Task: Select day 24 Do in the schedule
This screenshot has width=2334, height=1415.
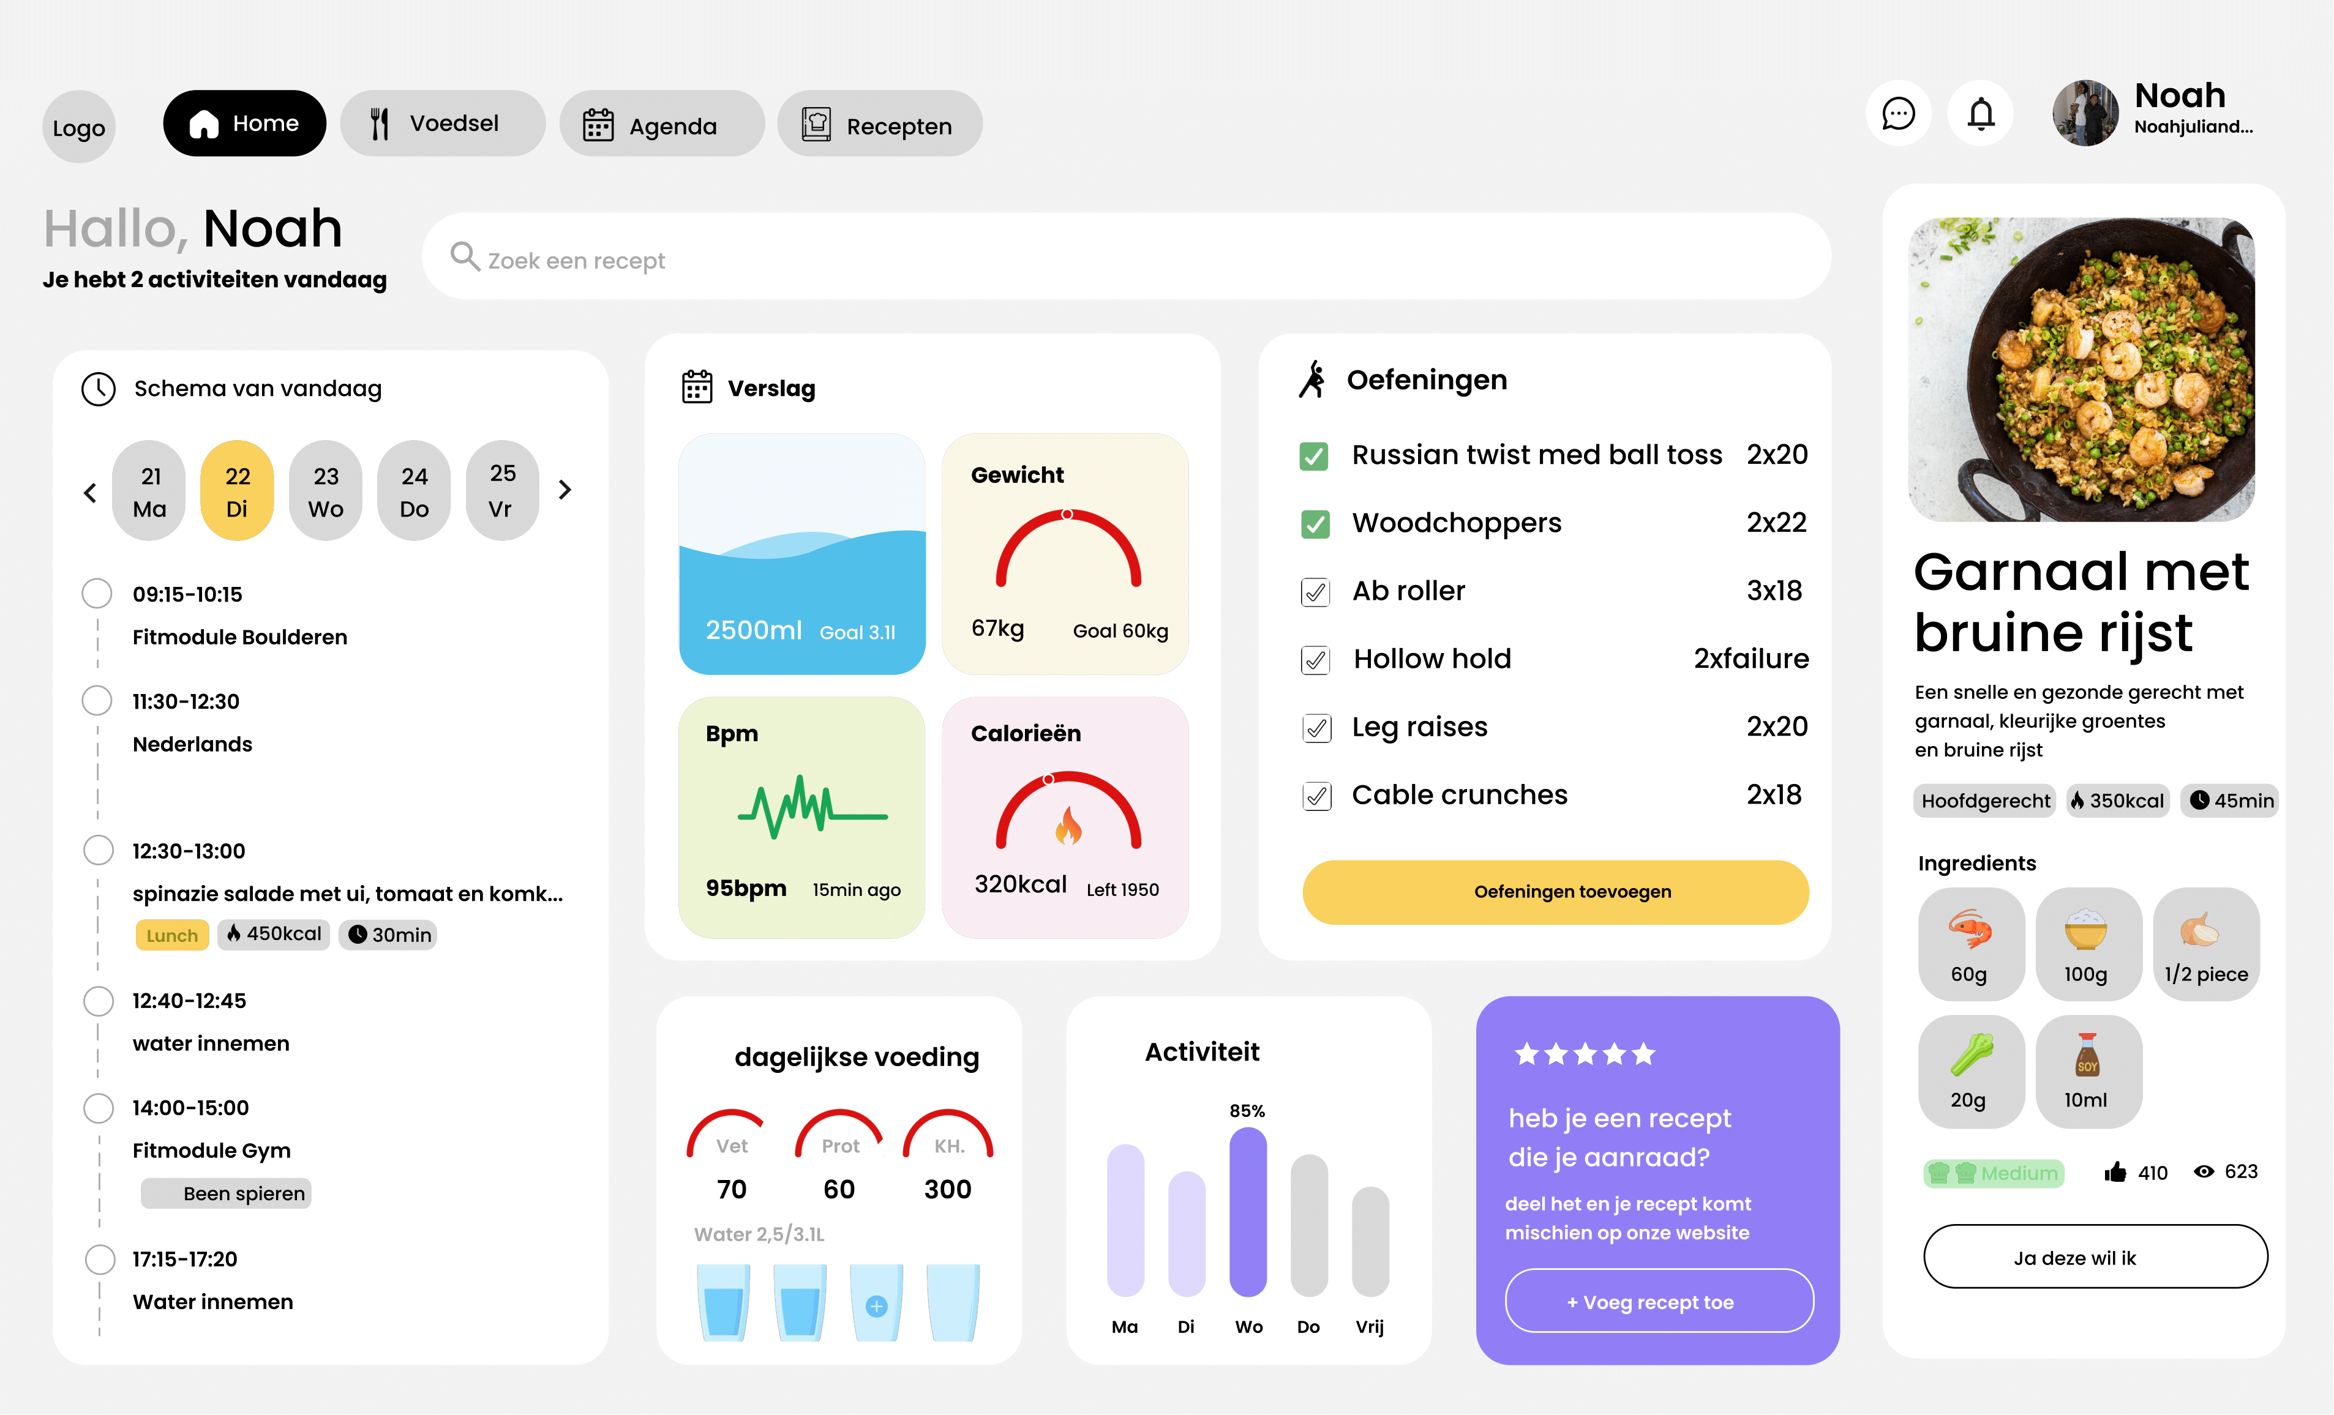Action: pyautogui.click(x=414, y=491)
